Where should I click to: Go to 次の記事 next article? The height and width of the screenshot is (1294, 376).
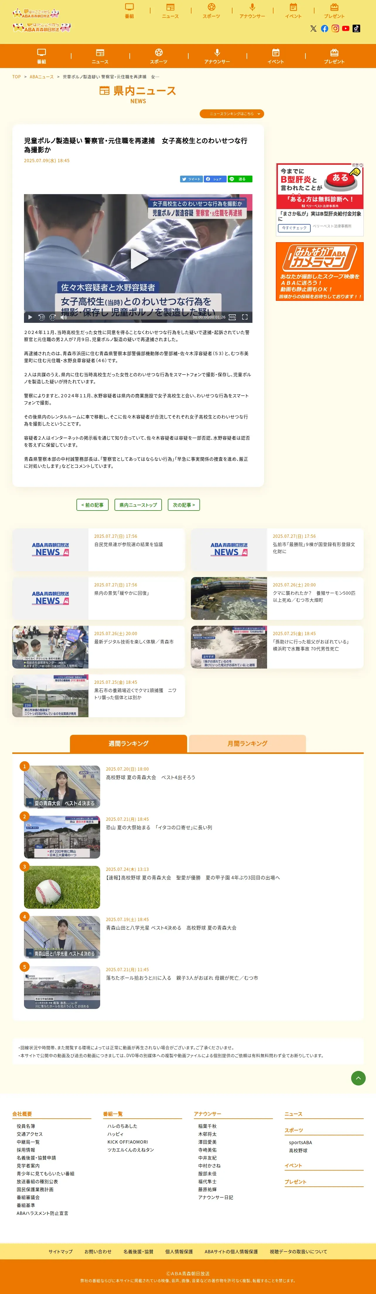(x=184, y=505)
